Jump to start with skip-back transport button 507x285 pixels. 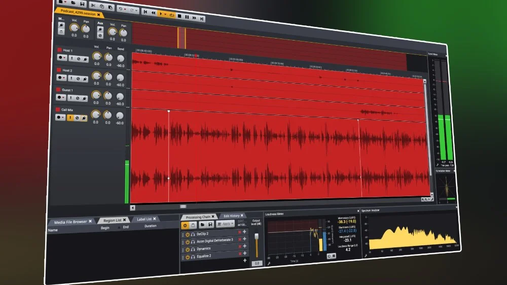[x=146, y=12]
